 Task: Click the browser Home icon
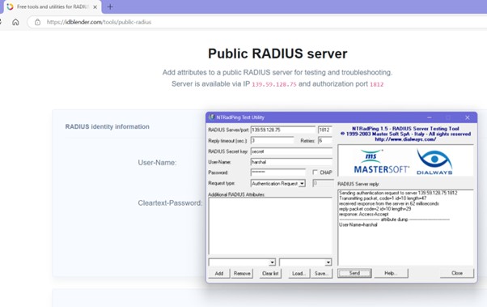pos(15,22)
